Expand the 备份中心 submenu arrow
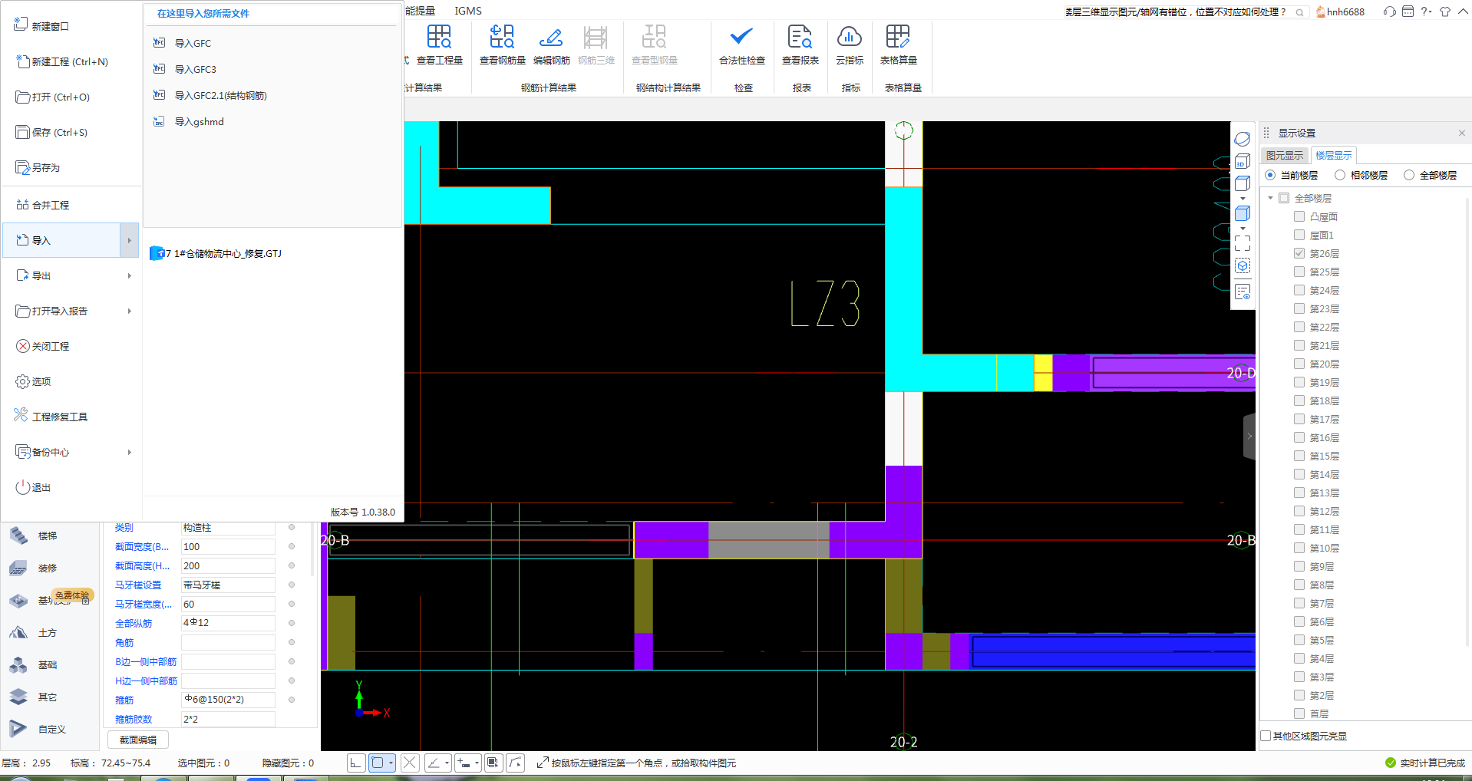The width and height of the screenshot is (1472, 781). (x=129, y=452)
